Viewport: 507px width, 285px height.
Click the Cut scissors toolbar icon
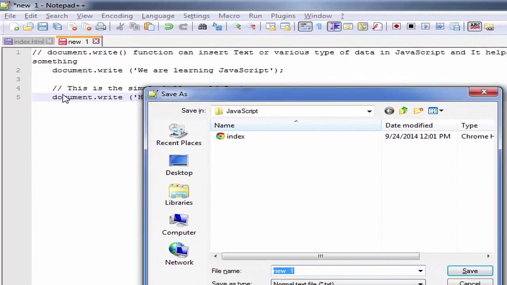click(x=120, y=27)
